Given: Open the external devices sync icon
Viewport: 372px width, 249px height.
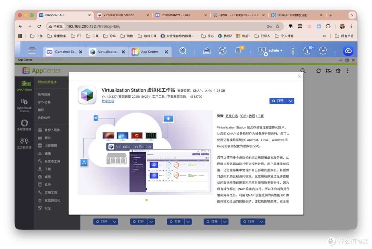Looking at the screenshot, I should coord(222,51).
